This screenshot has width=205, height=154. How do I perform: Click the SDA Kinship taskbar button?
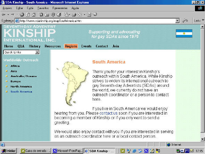99,151
